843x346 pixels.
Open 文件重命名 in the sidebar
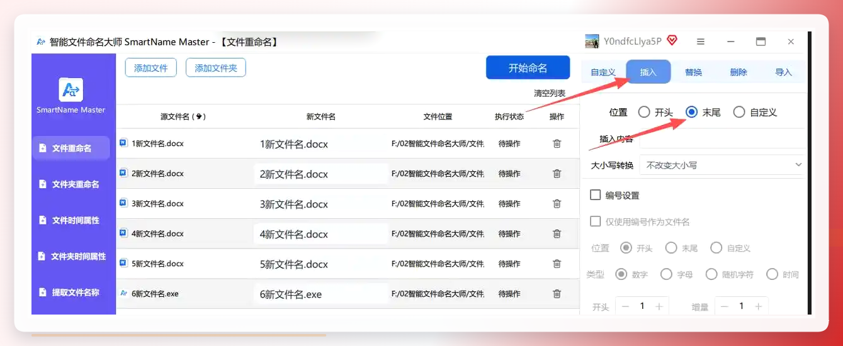coord(71,148)
